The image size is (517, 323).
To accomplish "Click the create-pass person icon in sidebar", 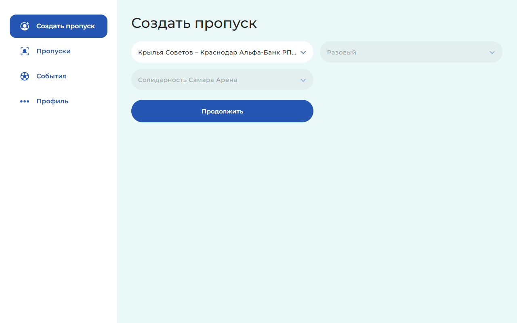I will [x=25, y=26].
